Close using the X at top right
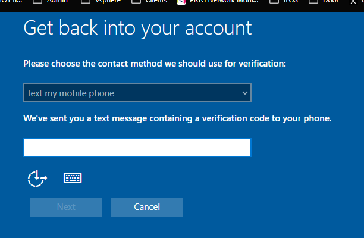Image resolution: width=364 pixels, height=238 pixels. coord(353,2)
